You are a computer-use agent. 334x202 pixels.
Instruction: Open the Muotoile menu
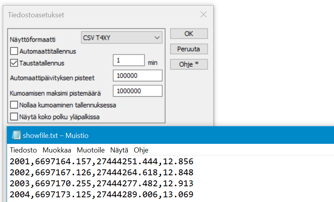pyautogui.click(x=90, y=150)
